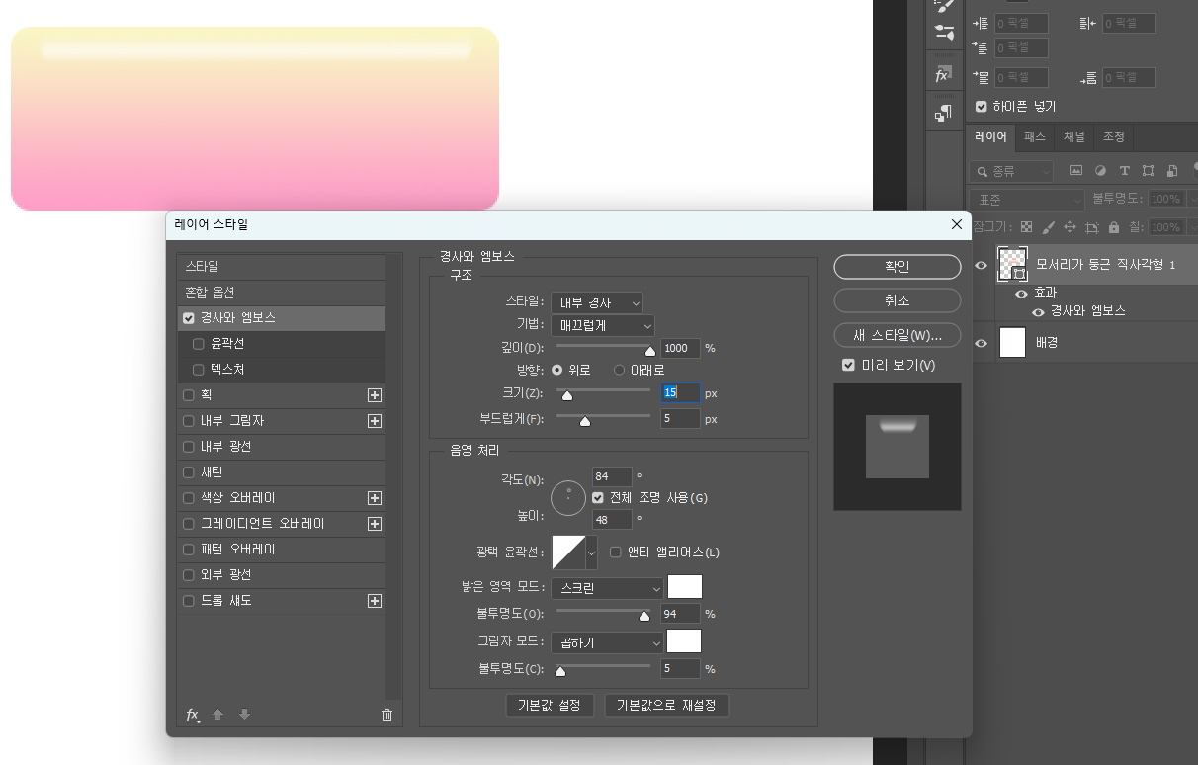Hide the 배경 layer with eye icon

[982, 343]
